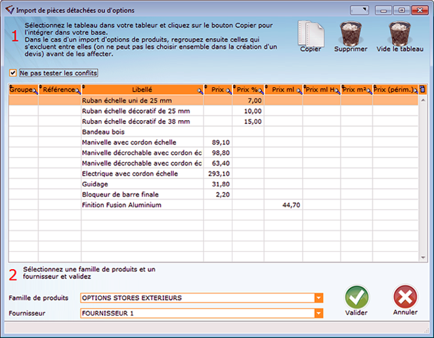Select the Guidage row

pyautogui.click(x=213, y=184)
